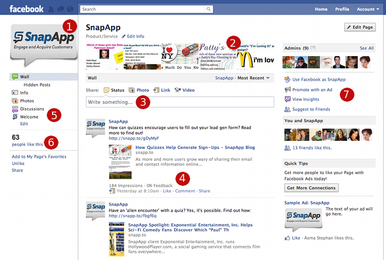Click the people like this link
This screenshot has width=386, height=260.
click(x=27, y=144)
